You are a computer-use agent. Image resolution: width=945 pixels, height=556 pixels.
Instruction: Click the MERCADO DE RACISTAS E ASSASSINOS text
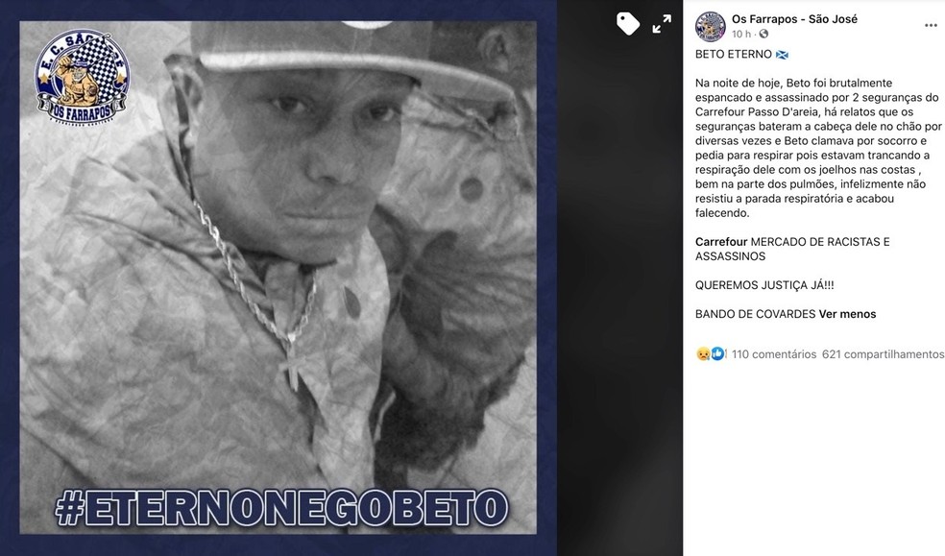pos(792,249)
